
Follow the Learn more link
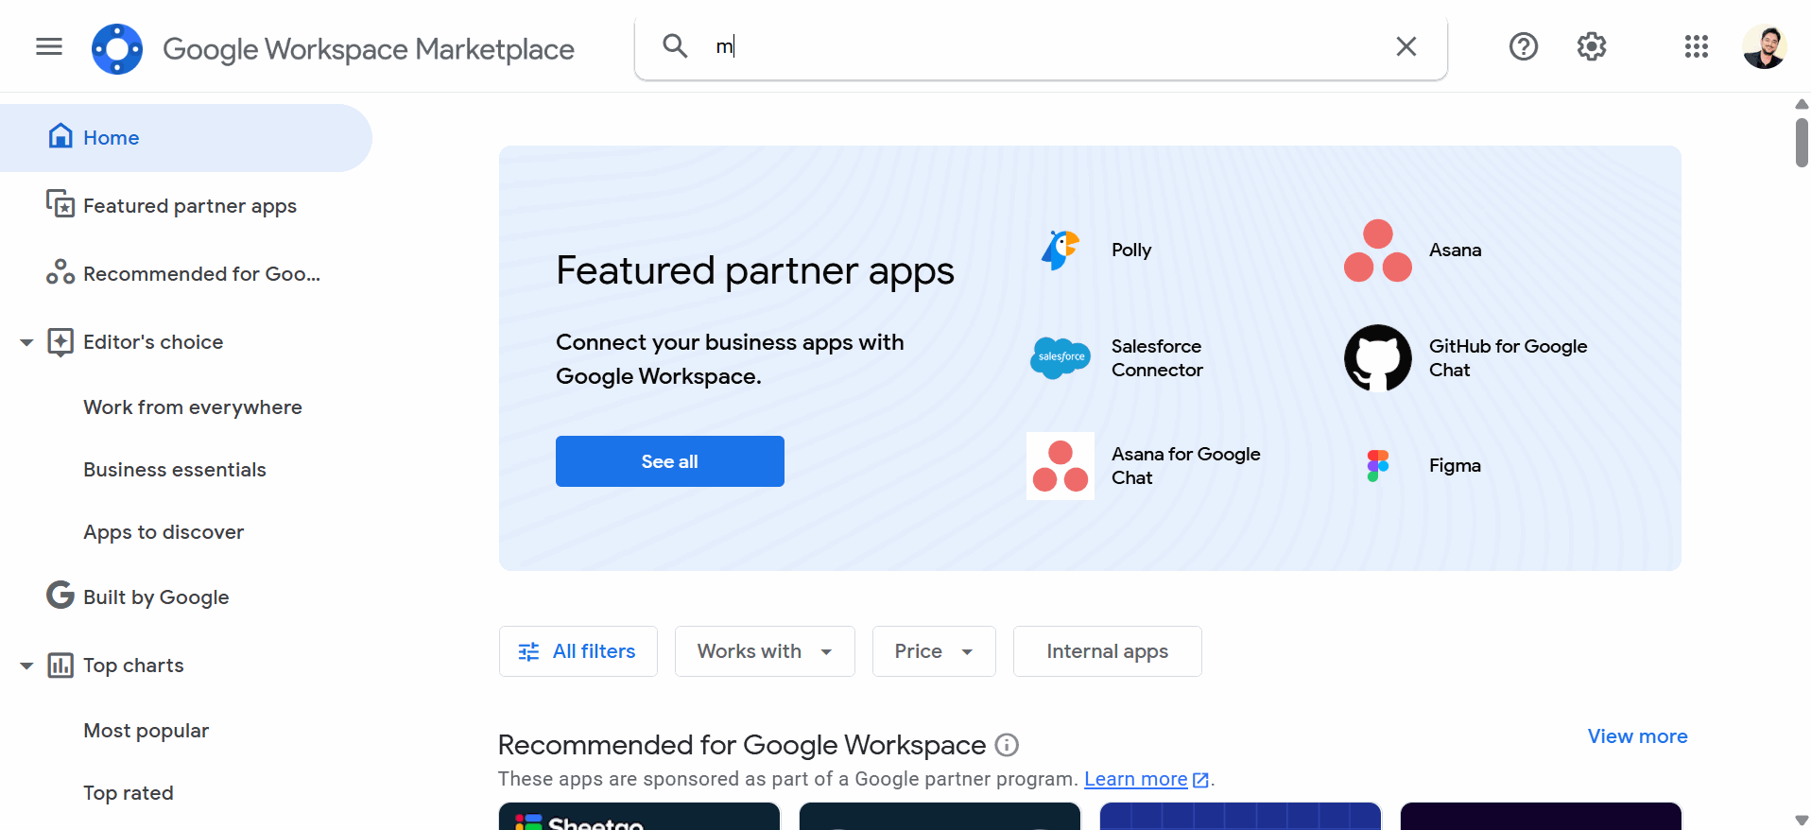[x=1136, y=779]
